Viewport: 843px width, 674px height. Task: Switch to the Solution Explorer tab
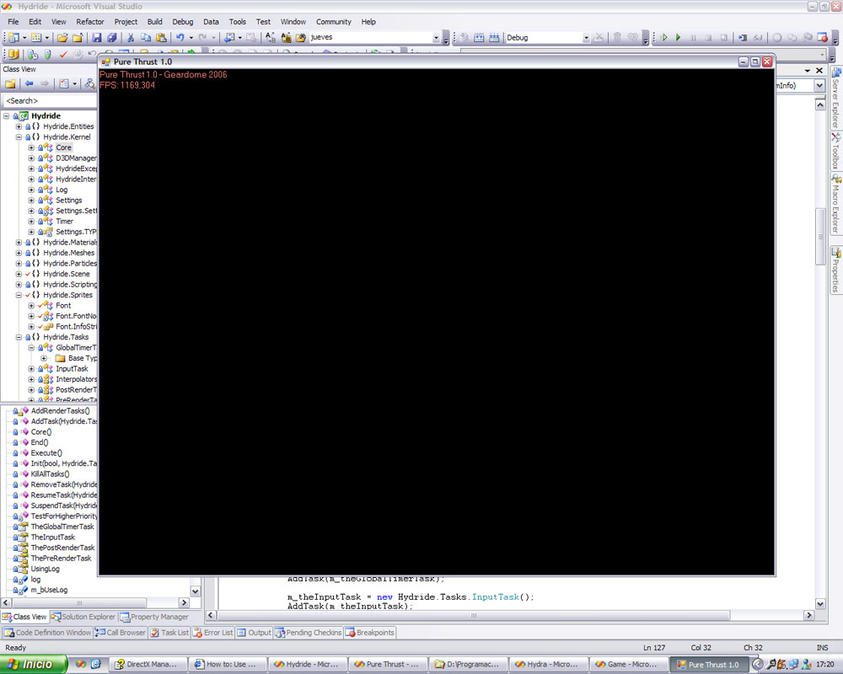click(83, 617)
